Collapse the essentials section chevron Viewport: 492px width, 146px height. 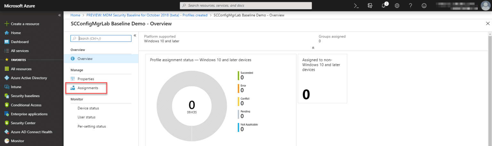(x=313, y=48)
